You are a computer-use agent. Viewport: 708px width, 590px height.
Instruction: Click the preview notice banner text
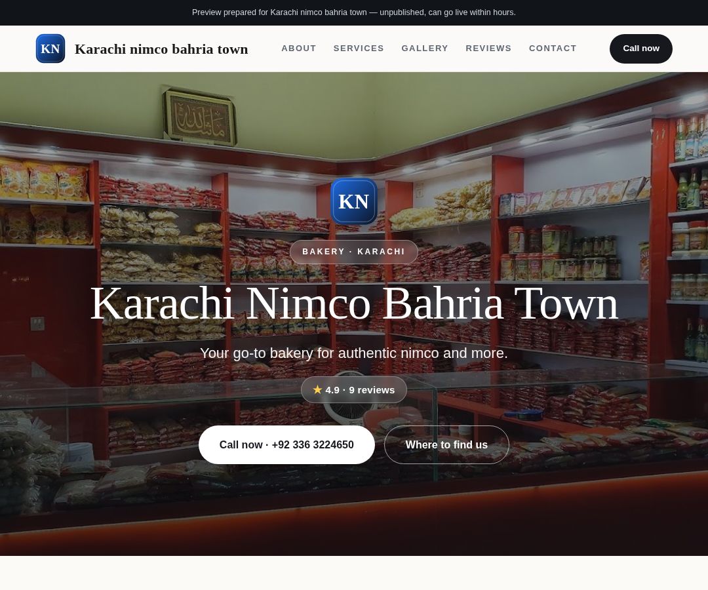coord(354,12)
